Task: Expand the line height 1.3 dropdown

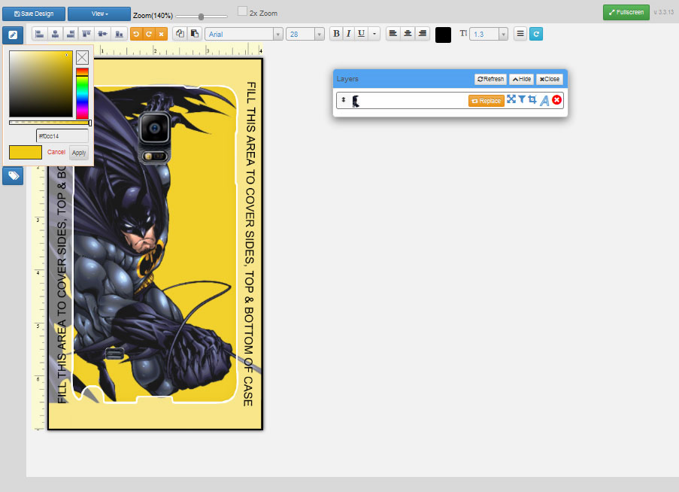Action: 489,34
